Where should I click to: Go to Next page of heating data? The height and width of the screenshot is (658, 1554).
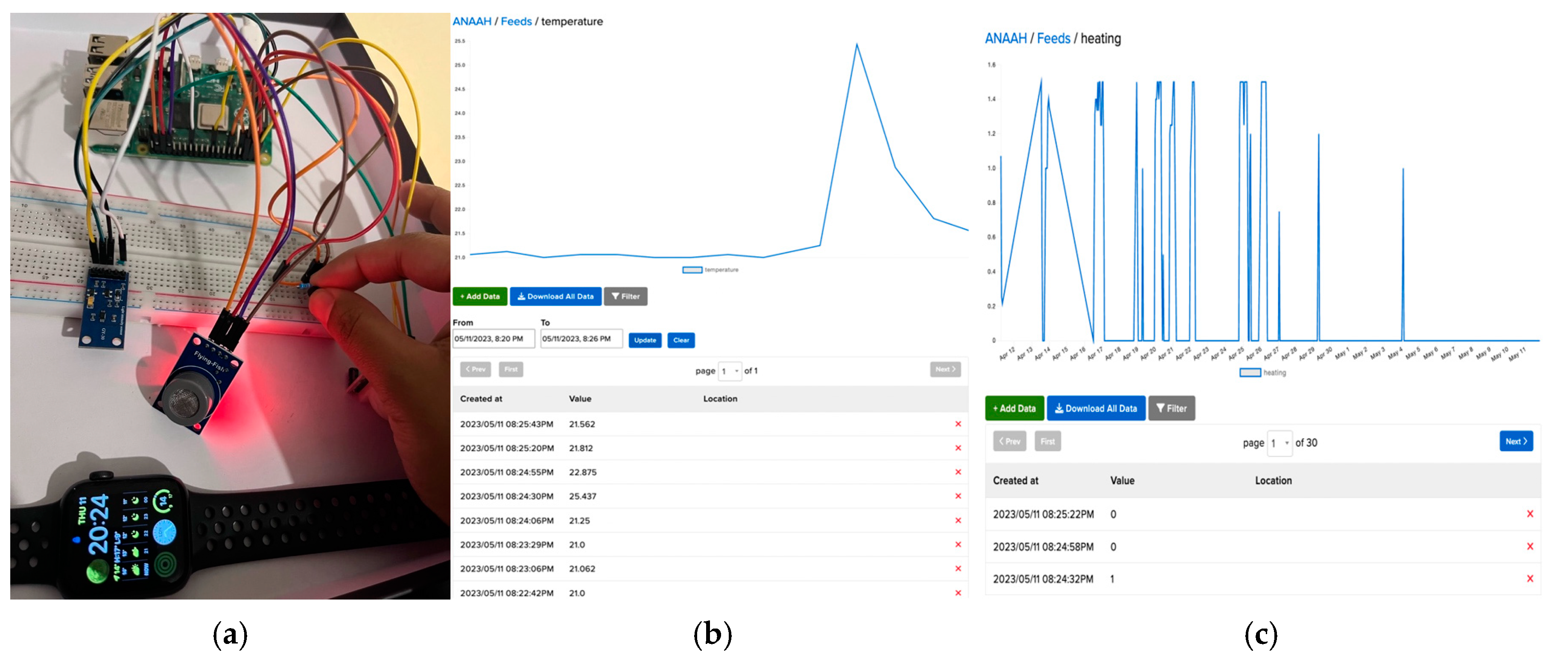pos(1516,442)
